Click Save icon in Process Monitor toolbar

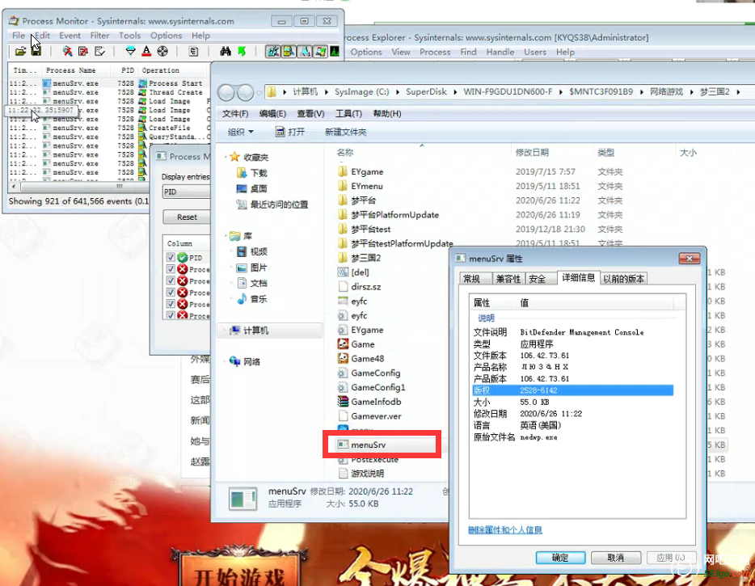[x=36, y=51]
